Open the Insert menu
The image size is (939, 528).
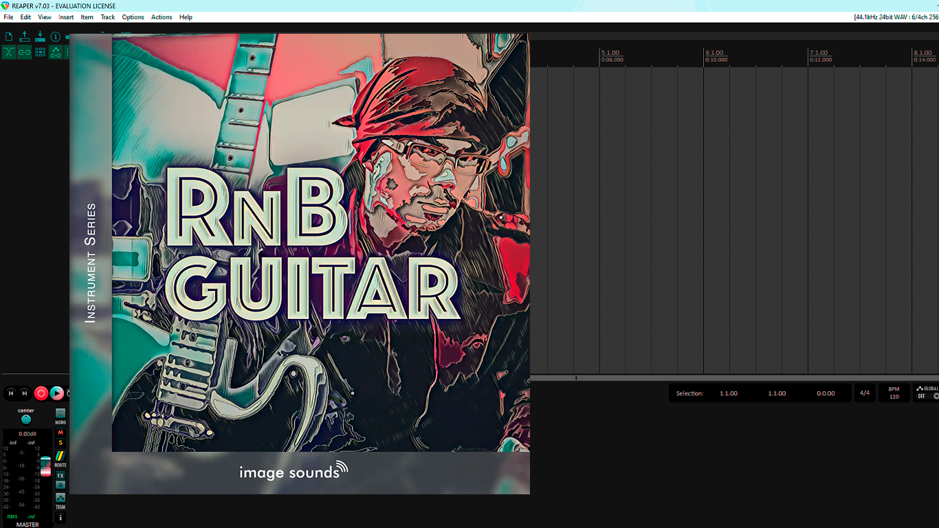click(x=66, y=17)
